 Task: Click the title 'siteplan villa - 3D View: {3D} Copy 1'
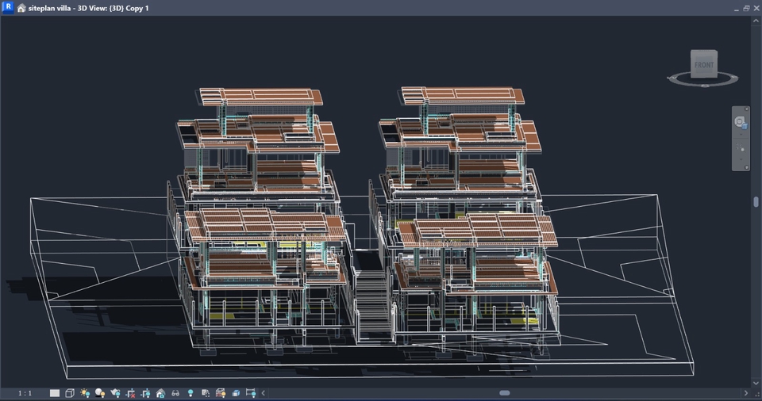tap(88, 8)
